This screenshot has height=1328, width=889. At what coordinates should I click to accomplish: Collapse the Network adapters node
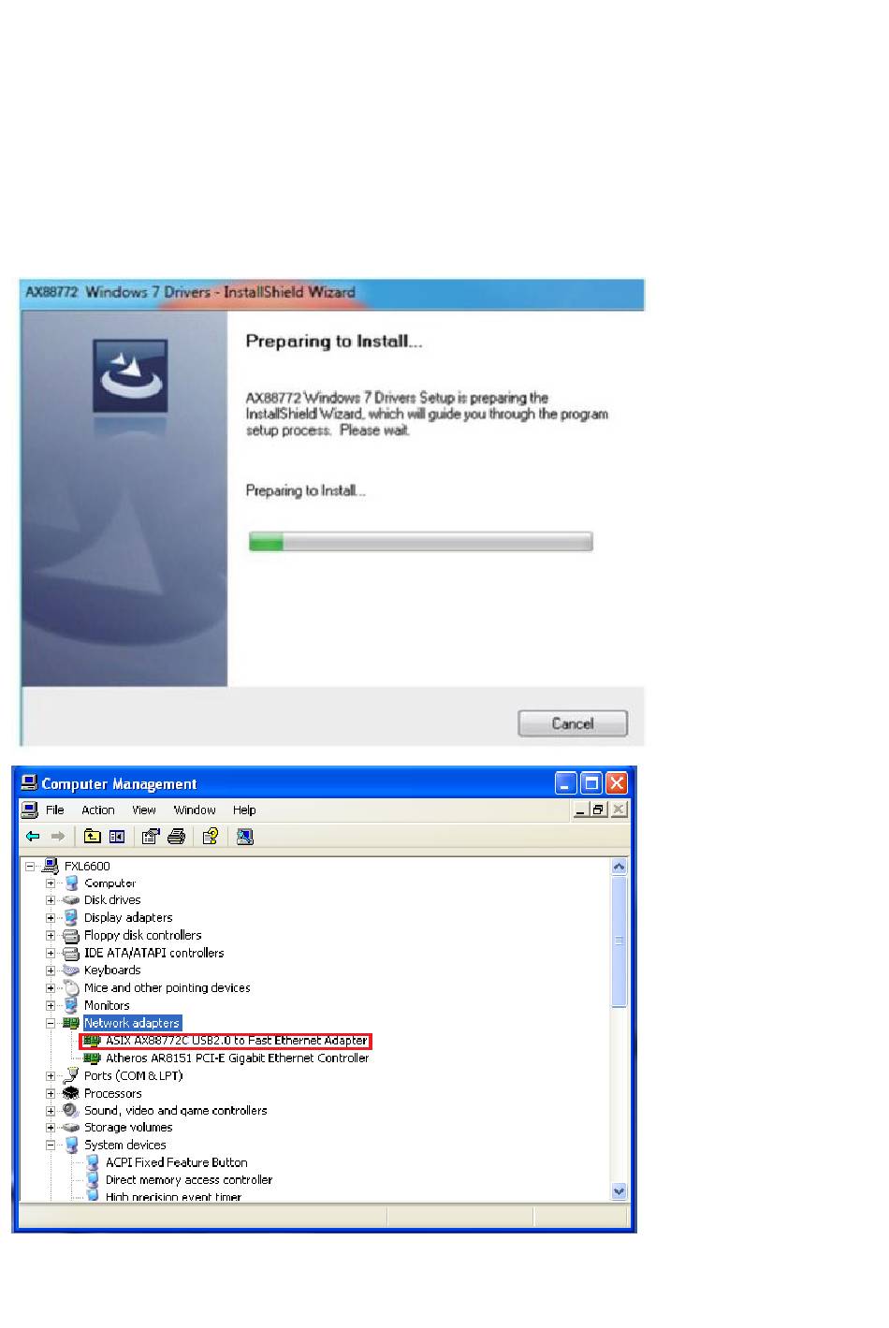click(51, 1024)
